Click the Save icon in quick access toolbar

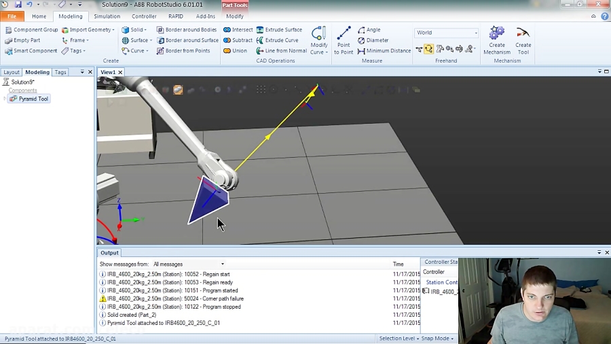pos(18,4)
